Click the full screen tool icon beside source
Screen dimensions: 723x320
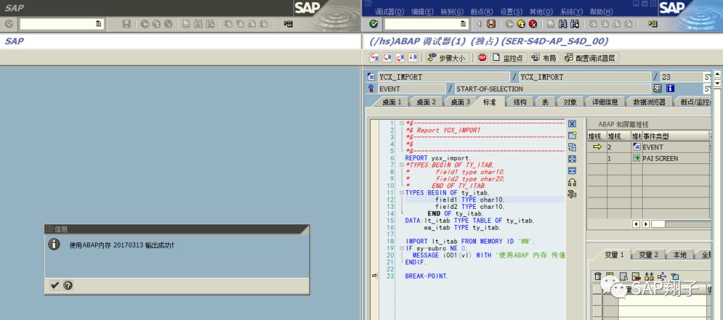tap(572, 159)
